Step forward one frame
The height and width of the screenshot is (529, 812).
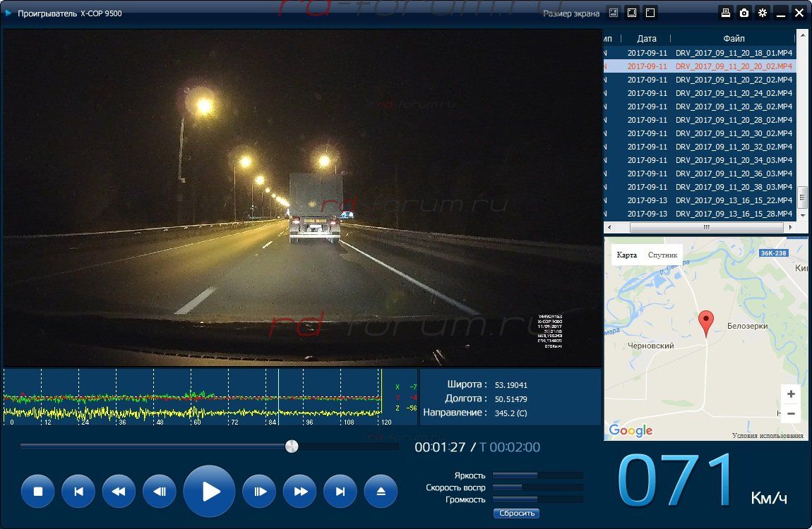tap(259, 492)
